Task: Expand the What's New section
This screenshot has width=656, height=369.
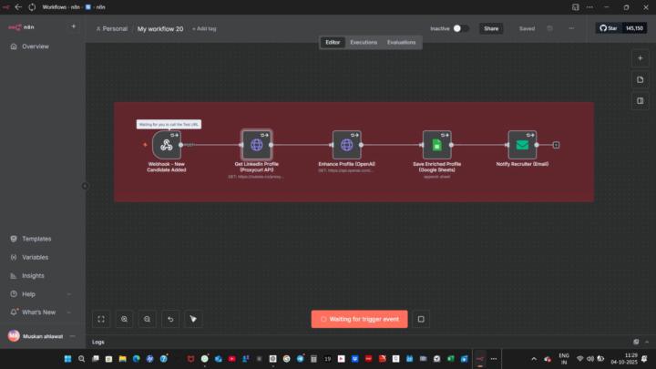Action: pos(38,312)
